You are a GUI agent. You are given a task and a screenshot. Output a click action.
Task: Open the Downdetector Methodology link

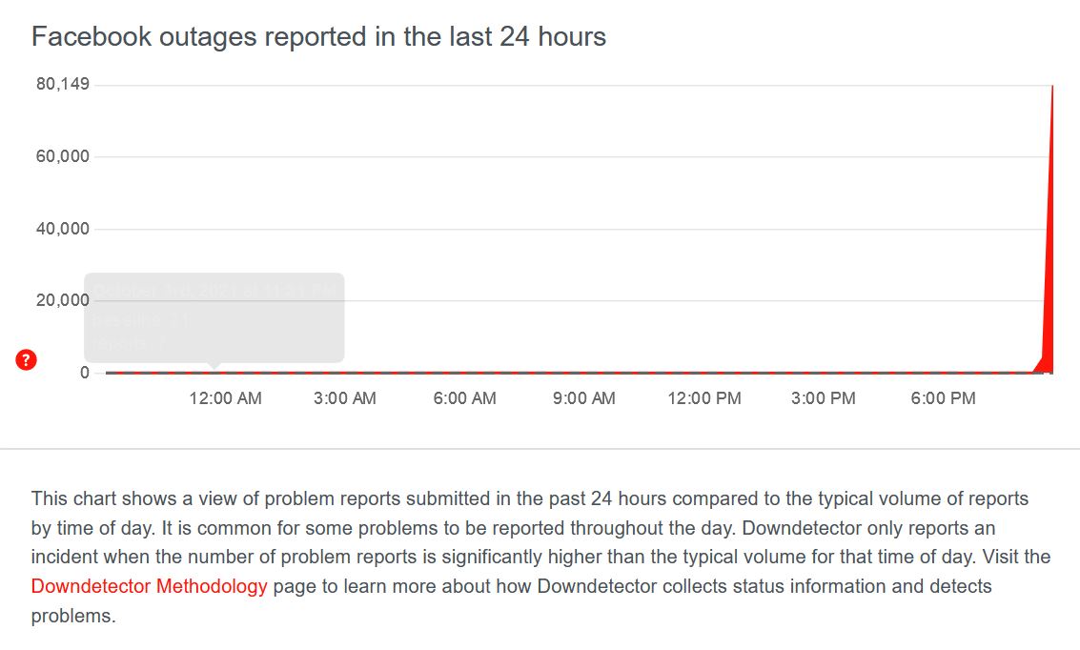click(149, 586)
